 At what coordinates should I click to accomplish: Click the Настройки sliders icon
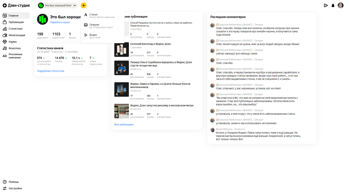5,188
